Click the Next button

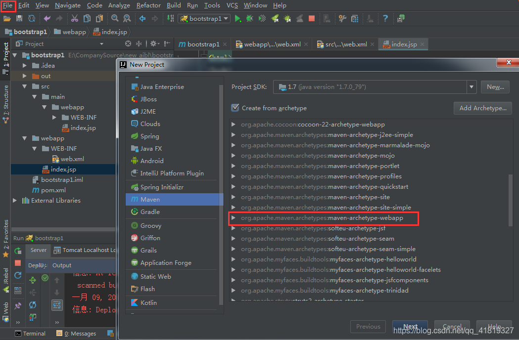point(410,327)
